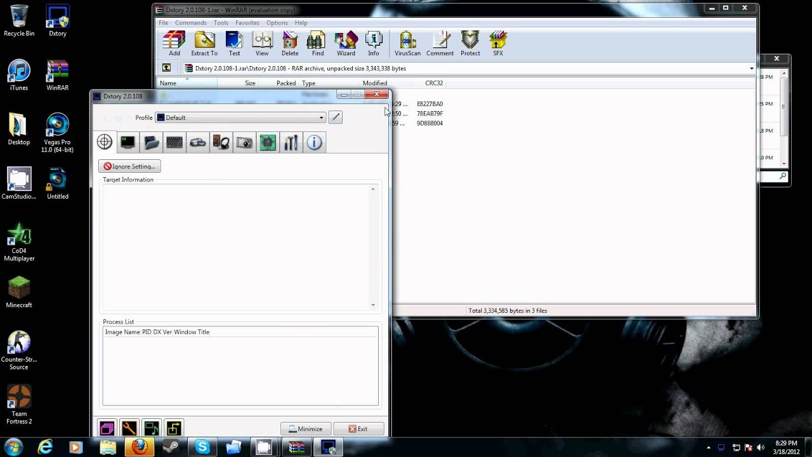This screenshot has width=812, height=457.
Task: Click the Minecraft desktop icon
Action: coord(19,292)
